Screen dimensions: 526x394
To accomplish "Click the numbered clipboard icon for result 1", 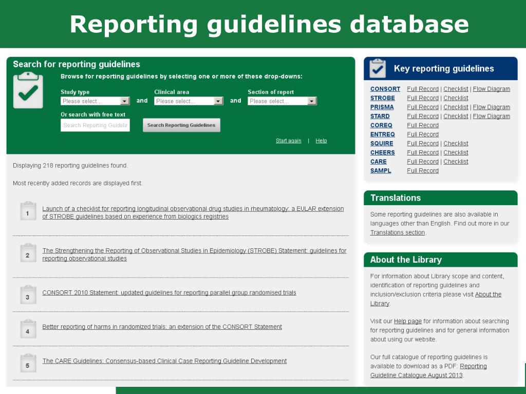I will 28,211.
